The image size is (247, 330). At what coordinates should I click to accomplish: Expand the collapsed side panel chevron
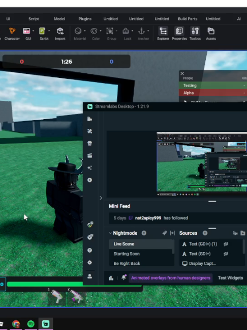tap(101, 198)
